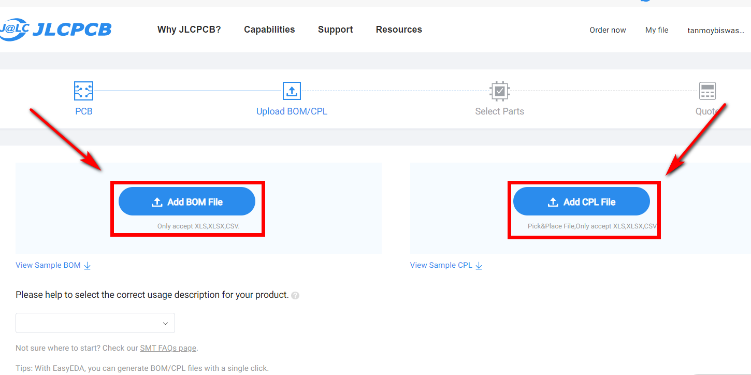Select the Select Parts chip icon

[499, 91]
